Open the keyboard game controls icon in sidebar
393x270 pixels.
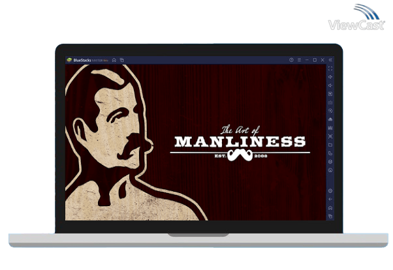point(330,102)
